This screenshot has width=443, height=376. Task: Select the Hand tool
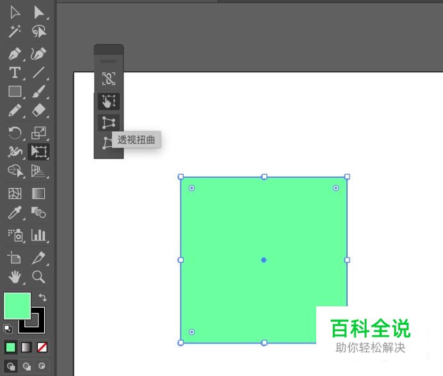click(15, 277)
